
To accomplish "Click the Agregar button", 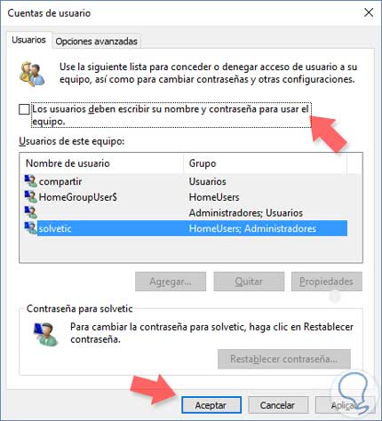I will click(x=171, y=282).
